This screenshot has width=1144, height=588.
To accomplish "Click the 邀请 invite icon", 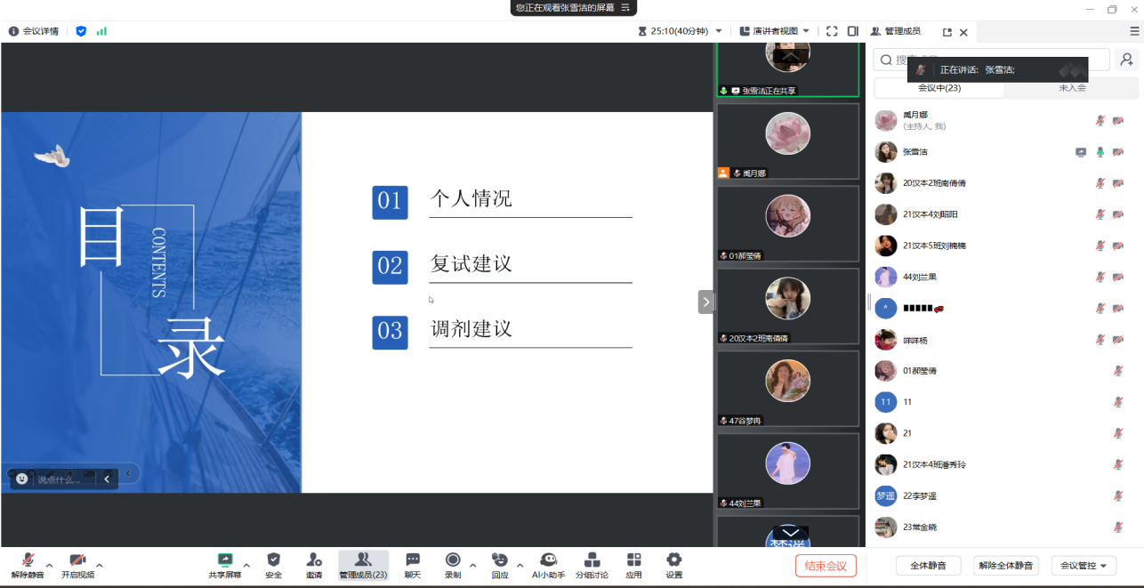I will coord(314,564).
